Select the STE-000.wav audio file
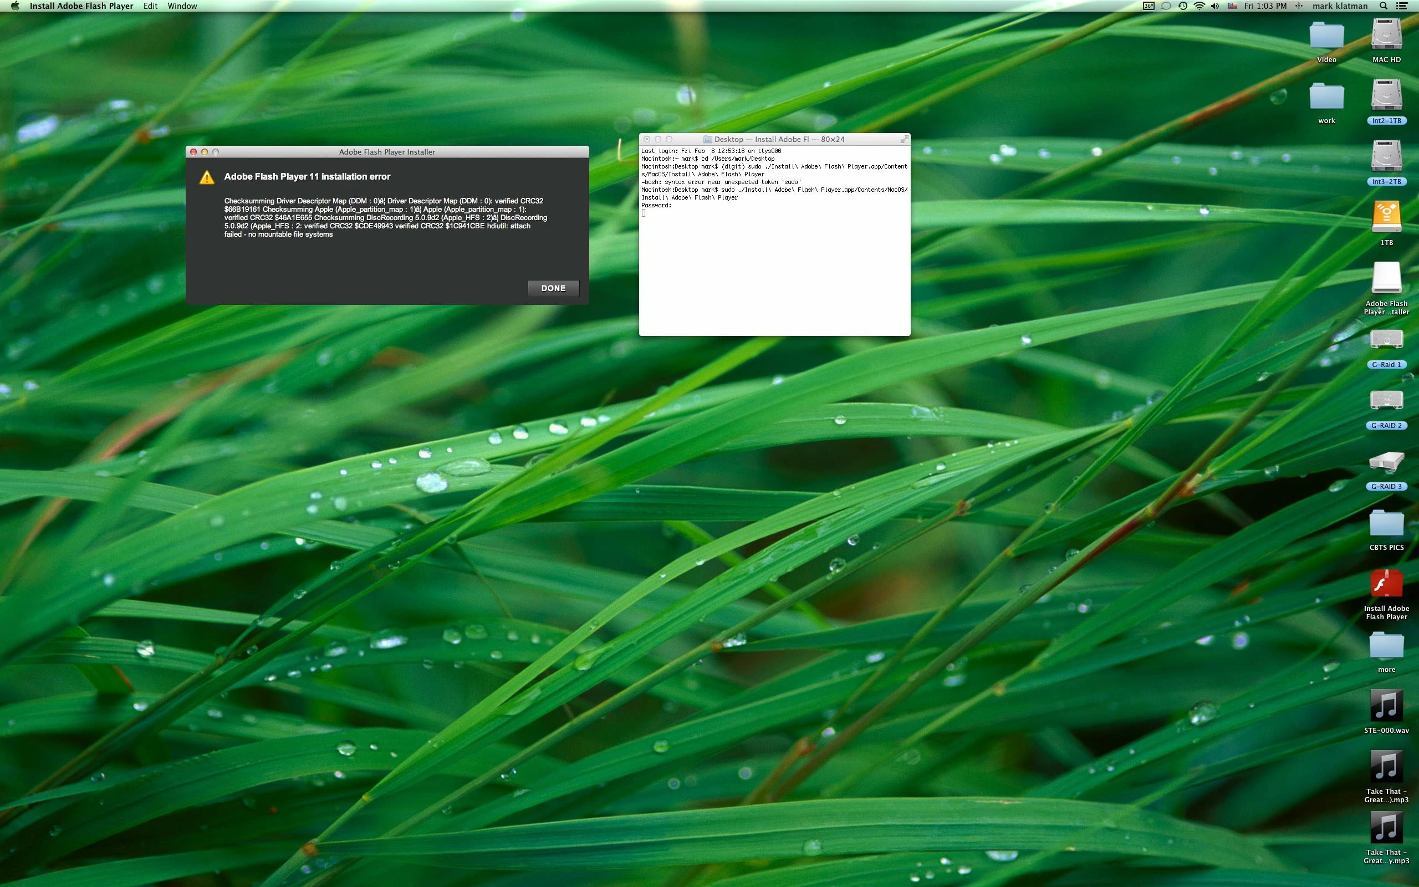 [x=1386, y=706]
